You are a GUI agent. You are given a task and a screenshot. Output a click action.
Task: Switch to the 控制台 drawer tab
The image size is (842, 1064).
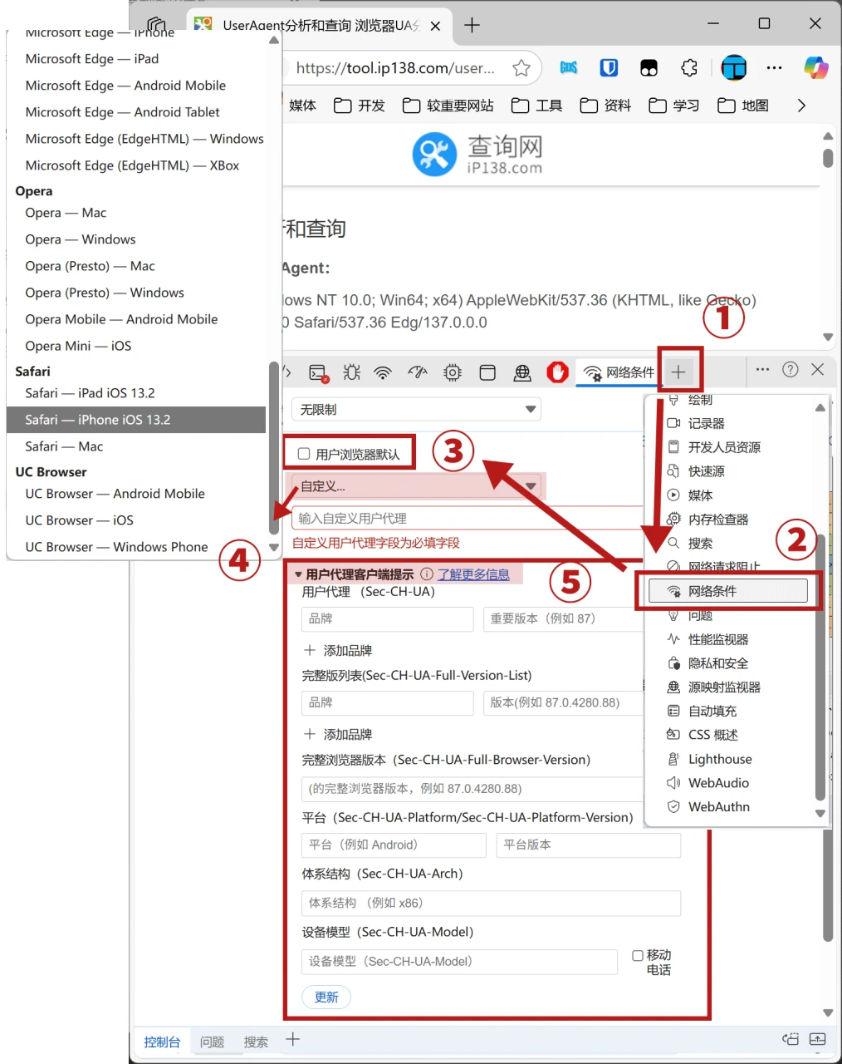point(162,1042)
